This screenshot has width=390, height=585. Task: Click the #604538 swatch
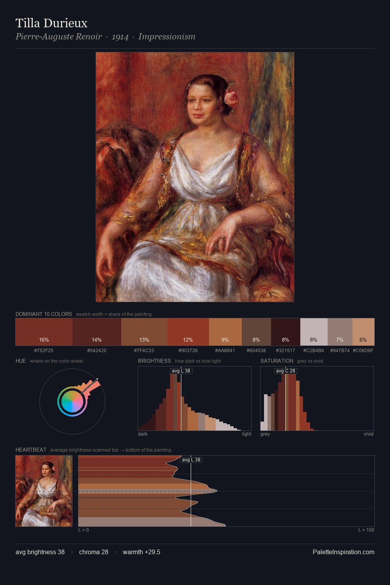point(256,332)
